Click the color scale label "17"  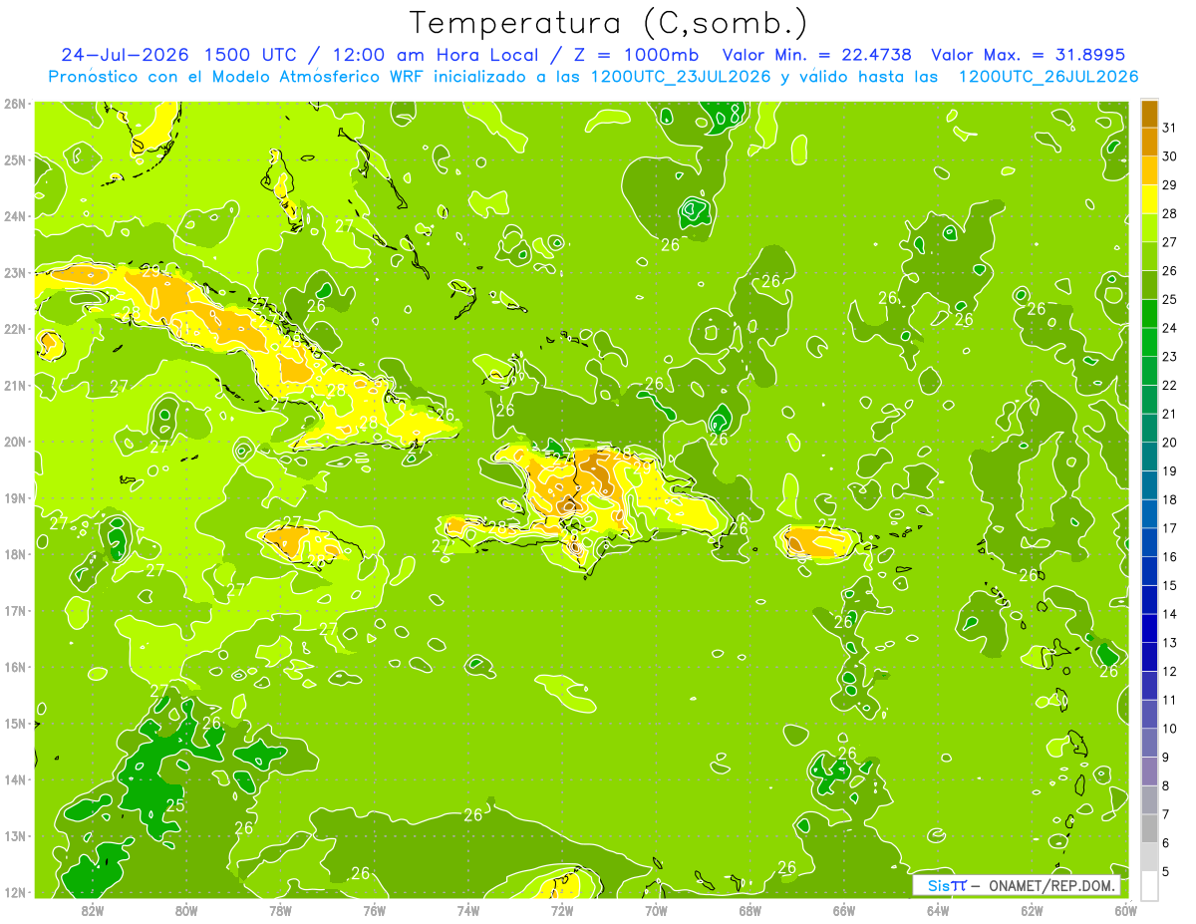[x=1169, y=528]
